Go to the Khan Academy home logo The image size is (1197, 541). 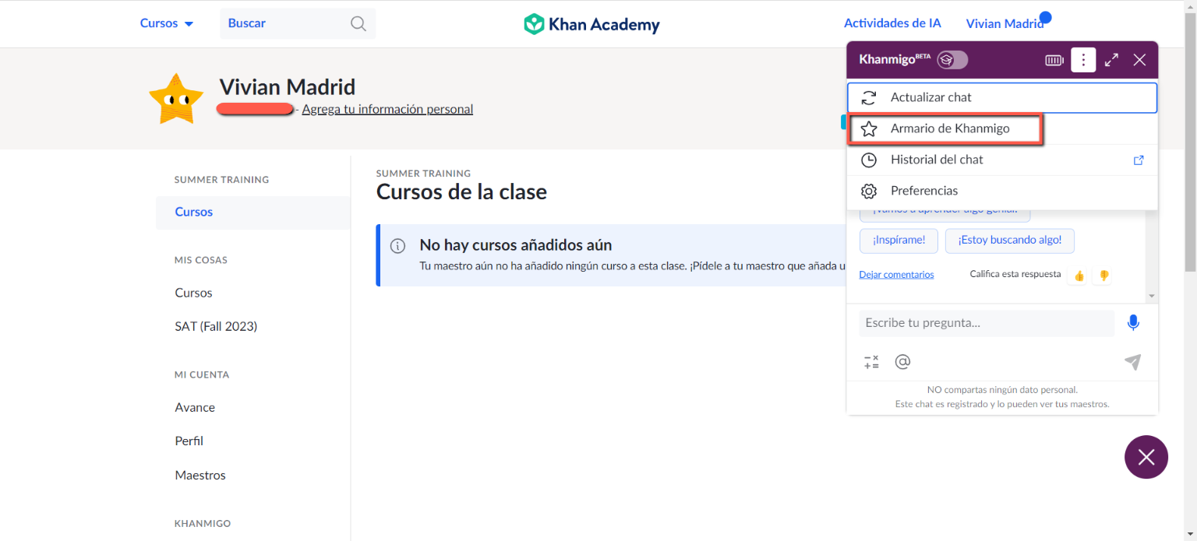(x=591, y=24)
